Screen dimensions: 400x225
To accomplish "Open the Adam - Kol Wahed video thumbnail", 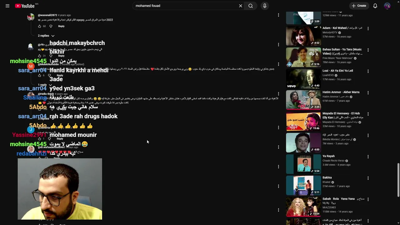I will [303, 36].
